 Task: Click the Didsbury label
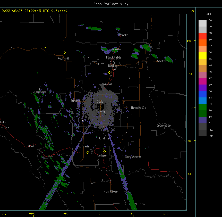tap(99, 111)
